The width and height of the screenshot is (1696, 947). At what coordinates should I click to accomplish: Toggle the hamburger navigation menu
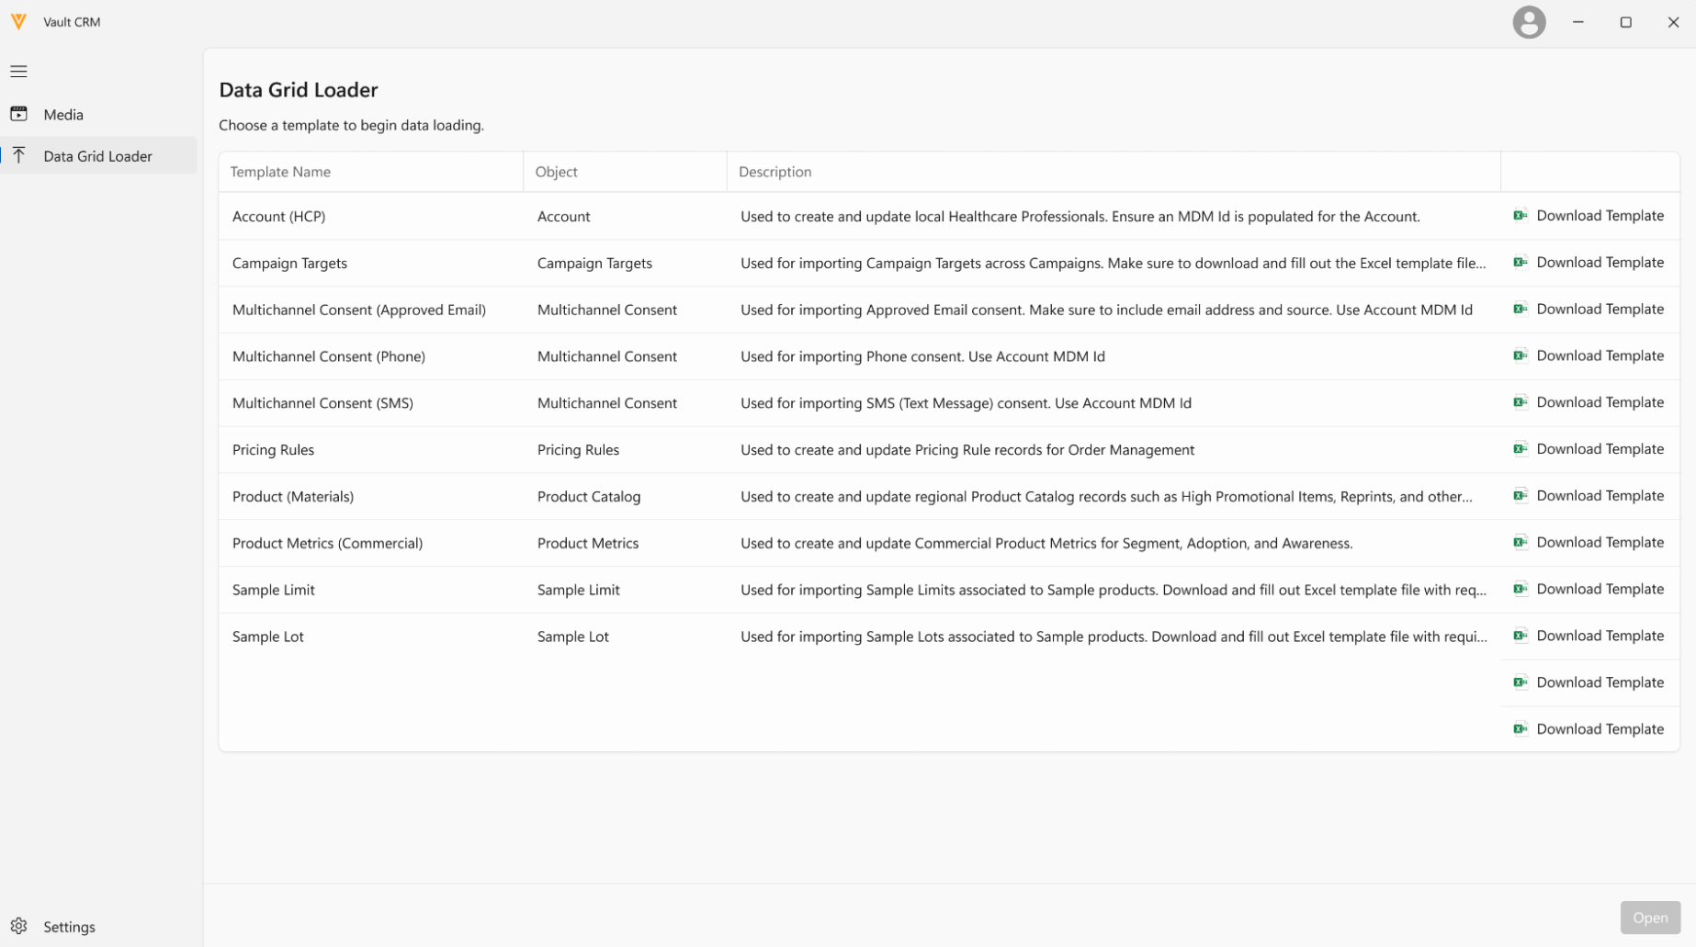(18, 71)
